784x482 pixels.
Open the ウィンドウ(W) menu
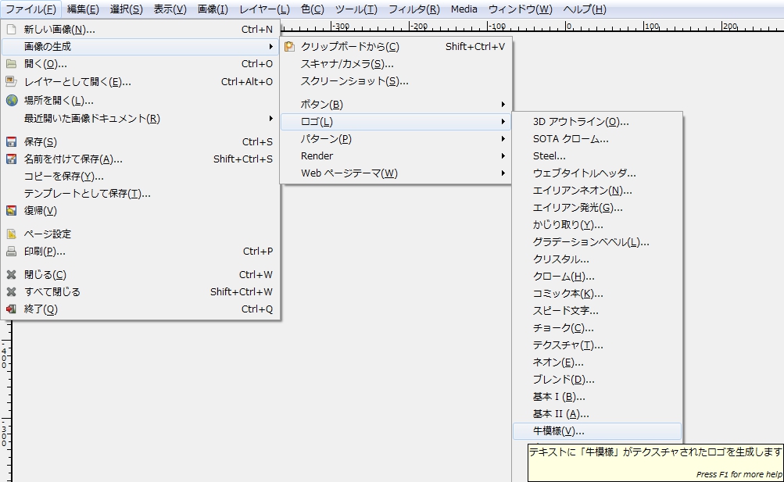[520, 9]
